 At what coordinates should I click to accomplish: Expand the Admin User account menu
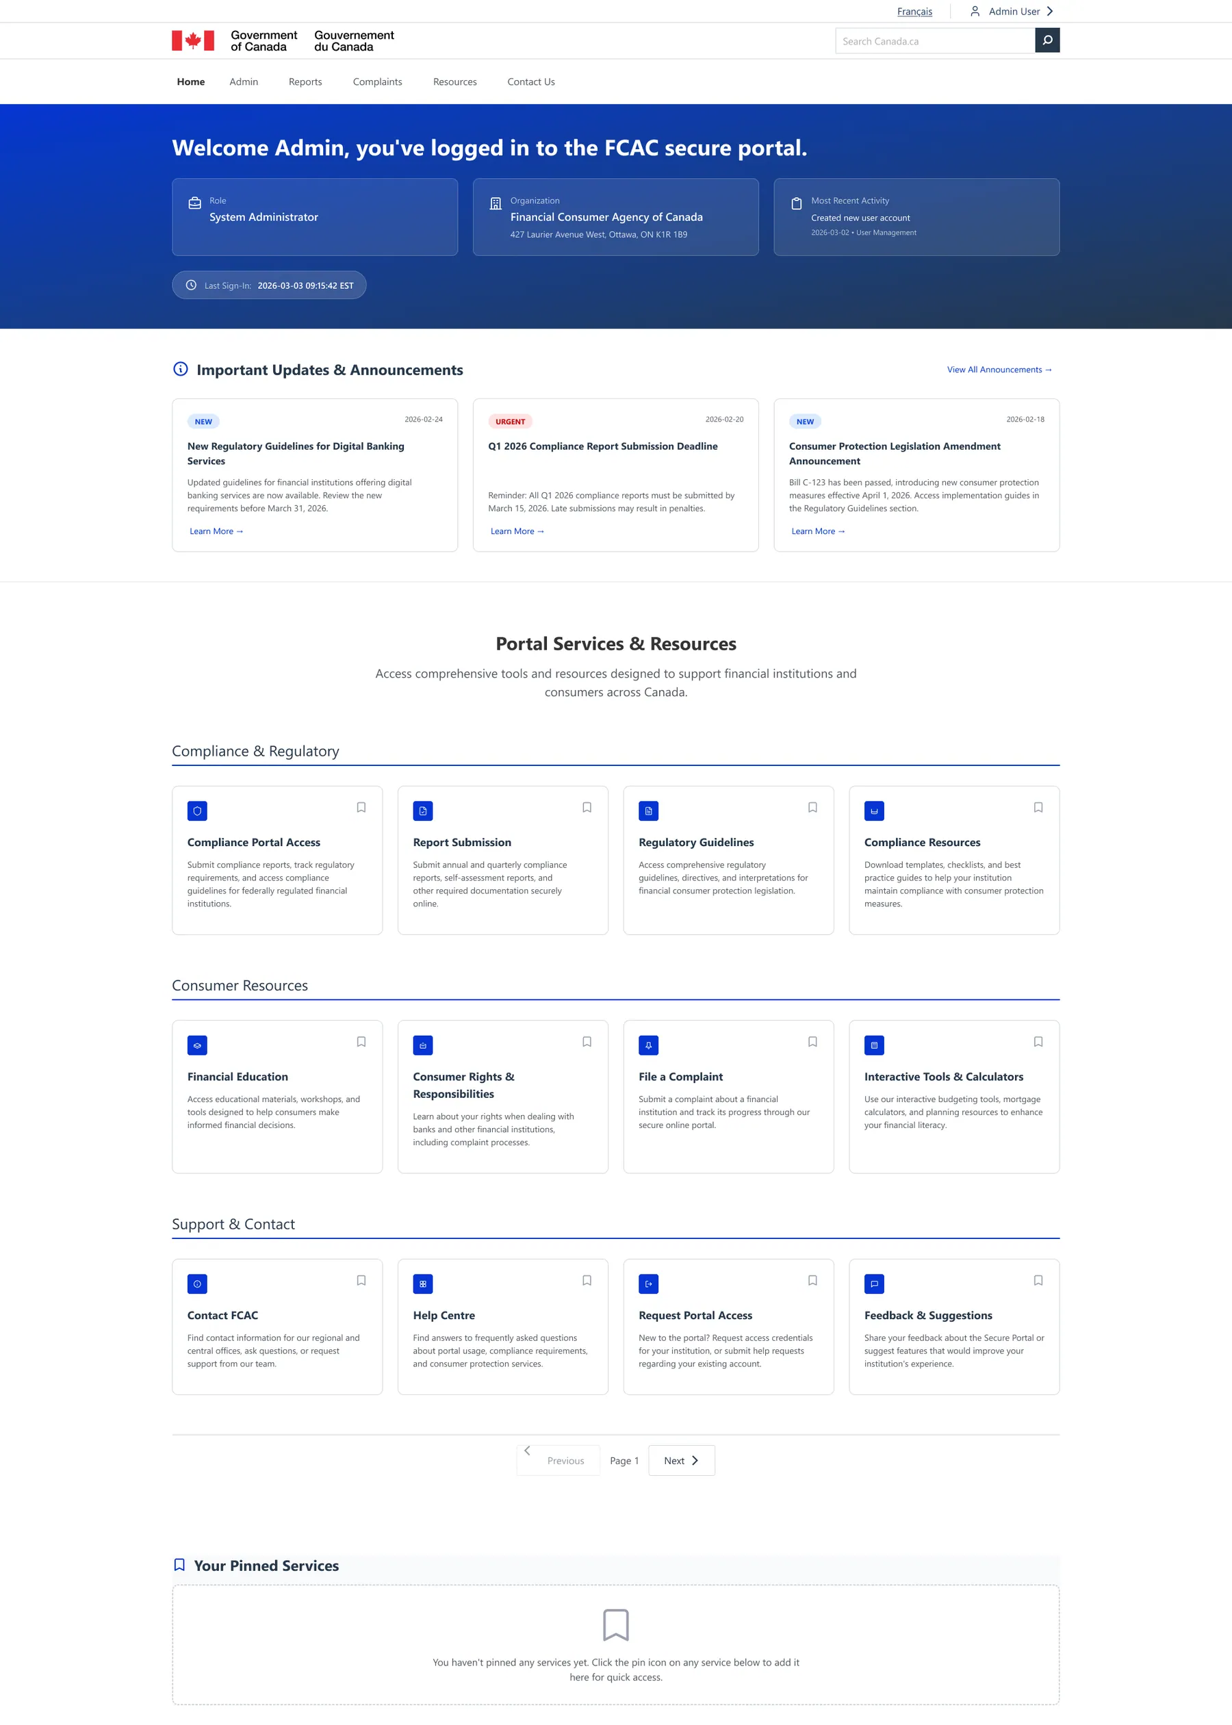click(x=1012, y=12)
